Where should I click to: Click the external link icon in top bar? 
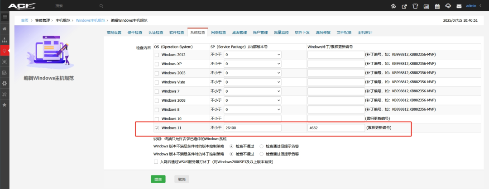pos(404,6)
